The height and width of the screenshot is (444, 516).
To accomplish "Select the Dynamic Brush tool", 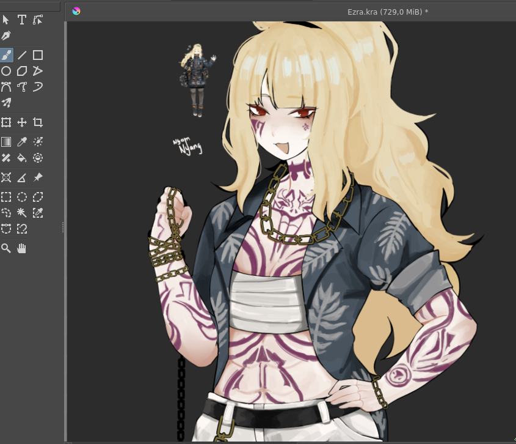I will 38,87.
